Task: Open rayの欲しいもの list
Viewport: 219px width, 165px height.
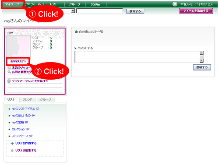Action: click(23, 116)
